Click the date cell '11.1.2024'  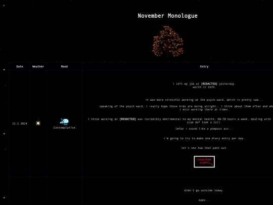tap(20, 124)
